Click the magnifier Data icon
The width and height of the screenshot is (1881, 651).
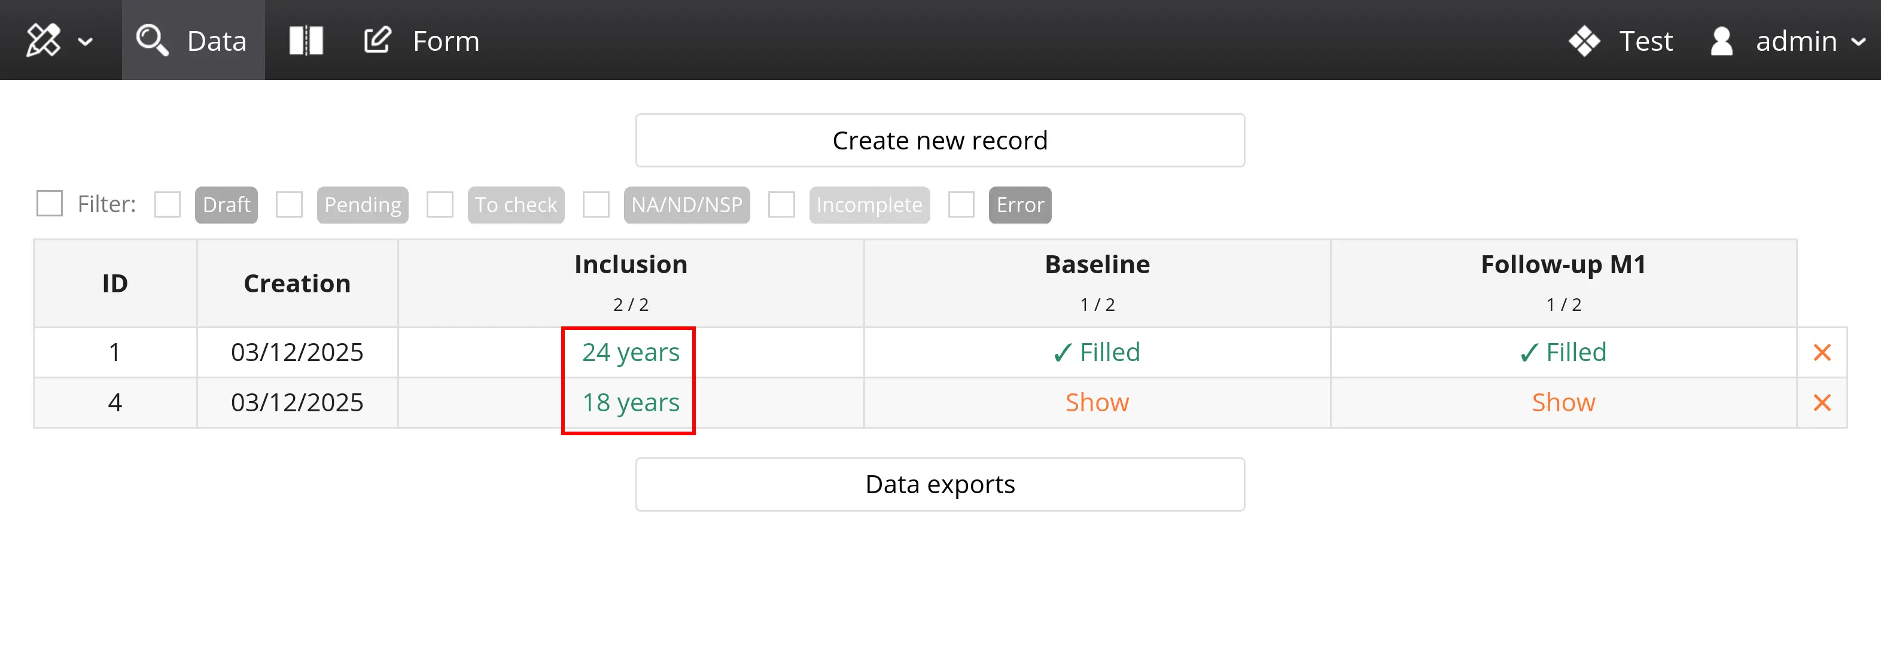click(152, 41)
